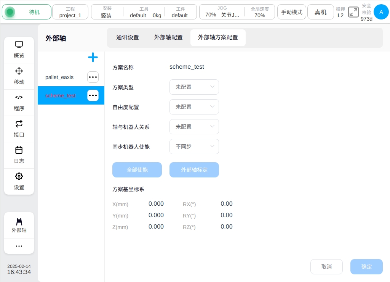Click the 全部使能 button
390x282 pixels.
tap(137, 170)
